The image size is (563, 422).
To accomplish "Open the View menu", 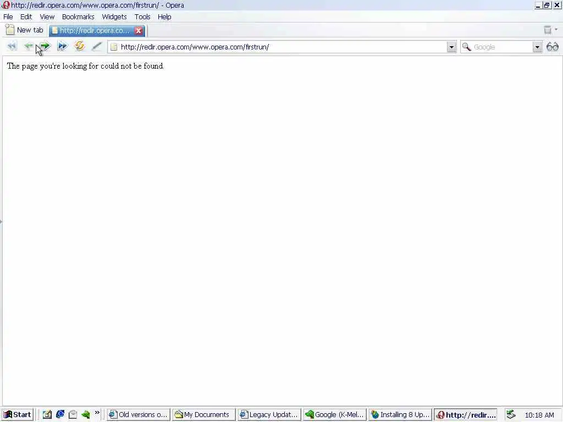I will click(47, 17).
